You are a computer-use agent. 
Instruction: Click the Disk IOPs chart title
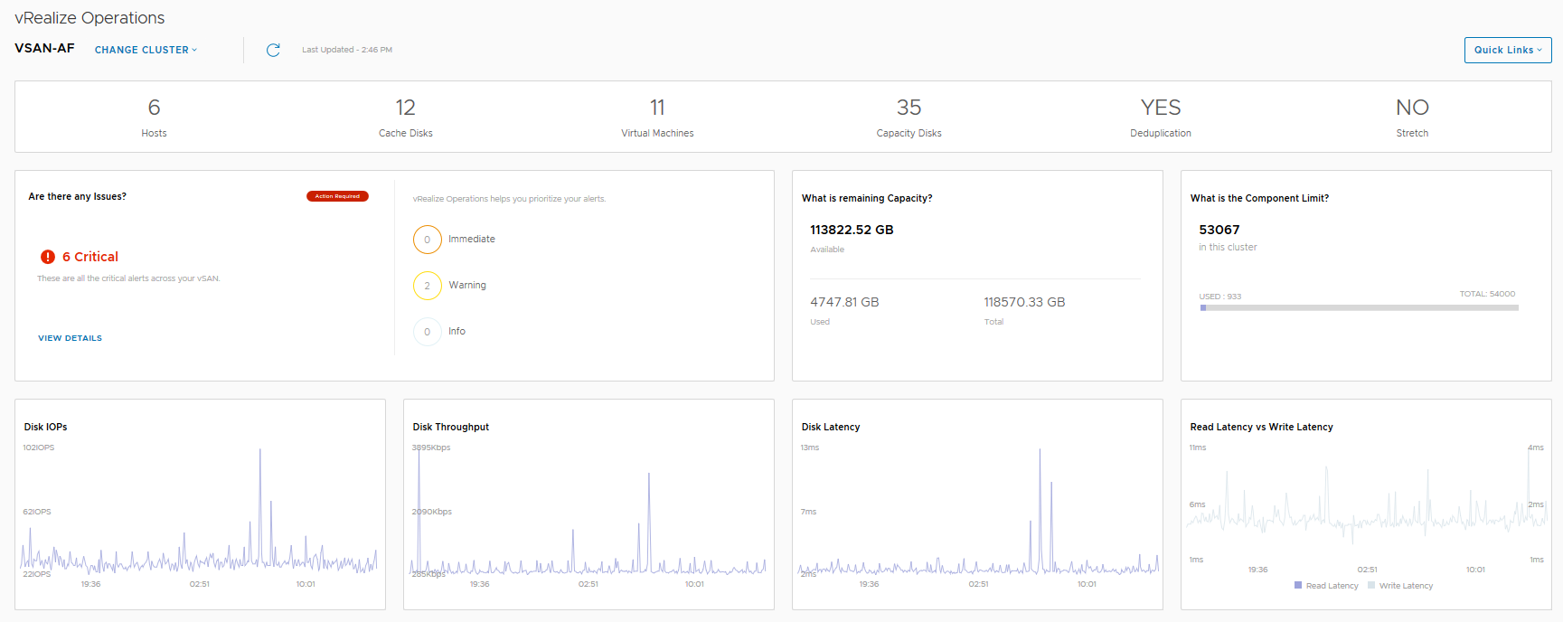[45, 427]
